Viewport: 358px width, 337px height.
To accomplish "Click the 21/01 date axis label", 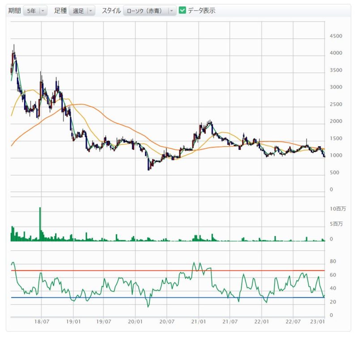I will pos(198,322).
